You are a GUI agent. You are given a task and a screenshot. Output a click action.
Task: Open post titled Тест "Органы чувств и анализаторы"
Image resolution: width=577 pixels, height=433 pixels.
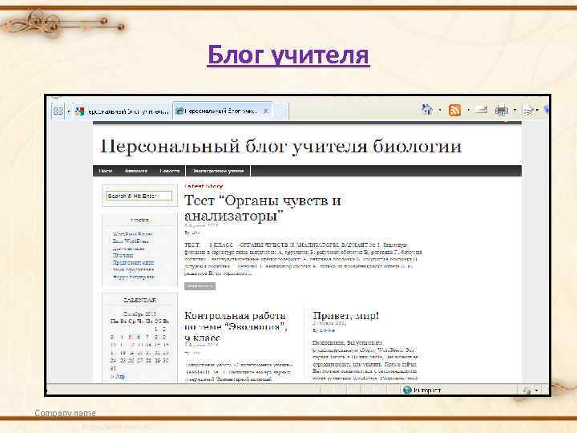pyautogui.click(x=263, y=208)
